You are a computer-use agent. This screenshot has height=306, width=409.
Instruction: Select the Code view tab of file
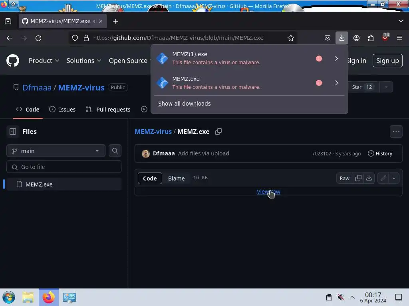(150, 178)
